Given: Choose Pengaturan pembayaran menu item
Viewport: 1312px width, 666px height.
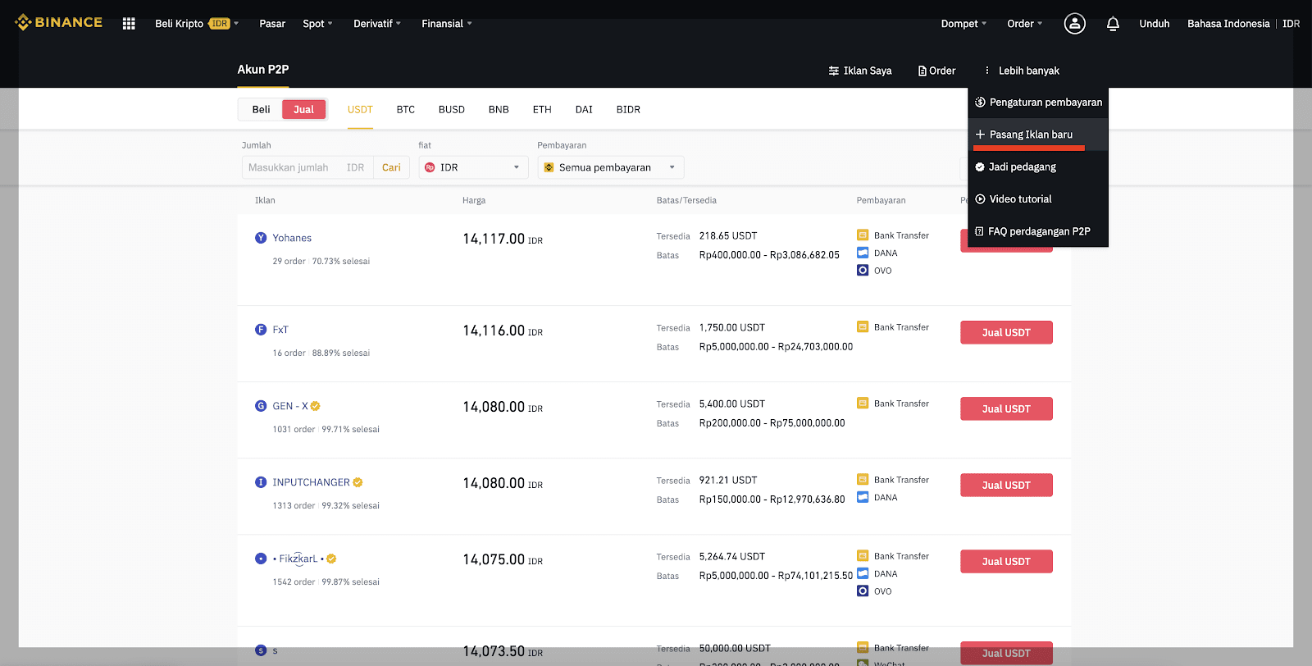Looking at the screenshot, I should pyautogui.click(x=1038, y=103).
